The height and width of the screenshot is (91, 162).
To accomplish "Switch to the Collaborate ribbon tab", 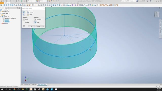I will point(65,3).
